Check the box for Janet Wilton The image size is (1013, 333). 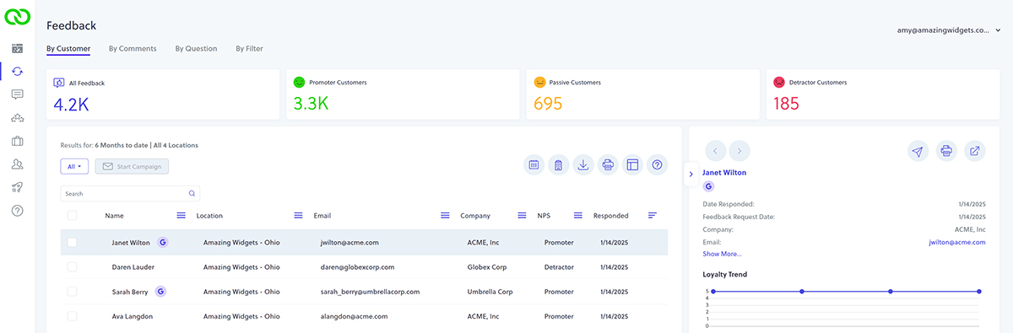click(x=72, y=242)
